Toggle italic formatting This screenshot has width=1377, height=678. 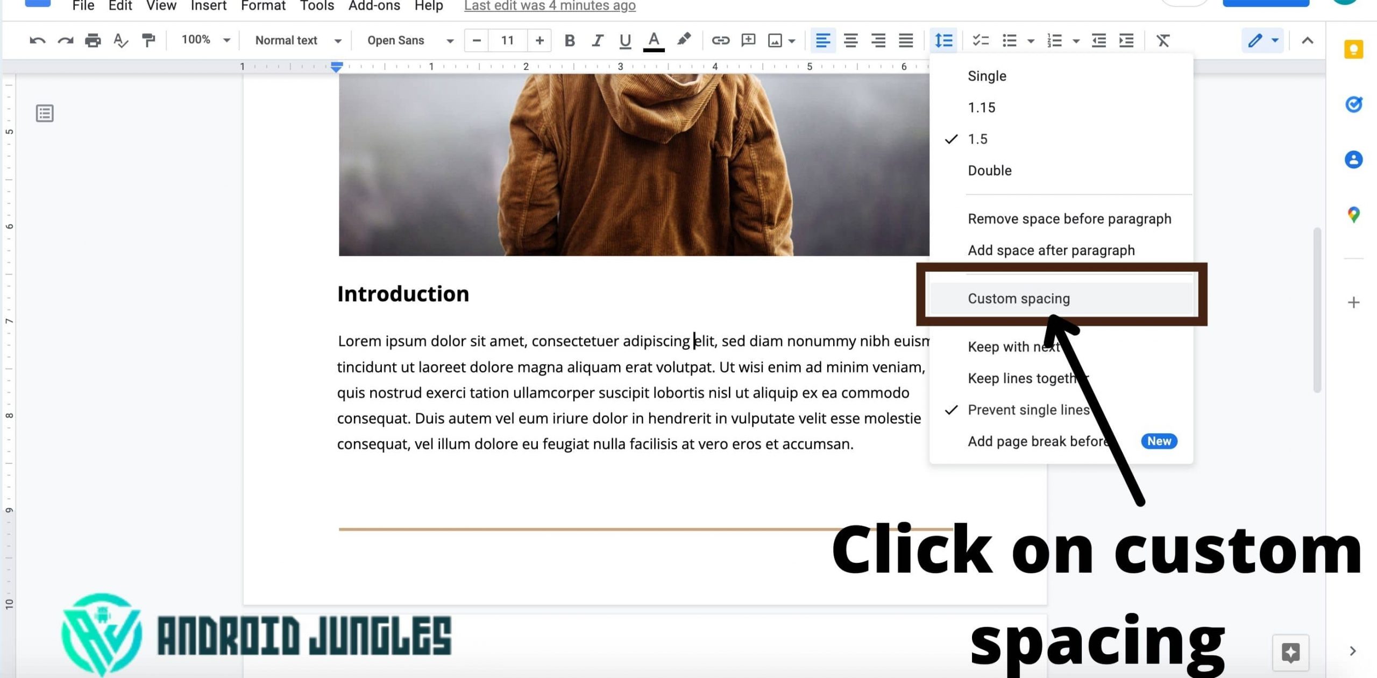597,40
